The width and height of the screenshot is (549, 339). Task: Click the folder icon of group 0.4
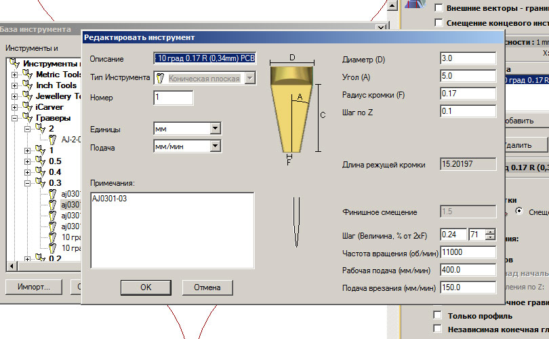point(40,172)
